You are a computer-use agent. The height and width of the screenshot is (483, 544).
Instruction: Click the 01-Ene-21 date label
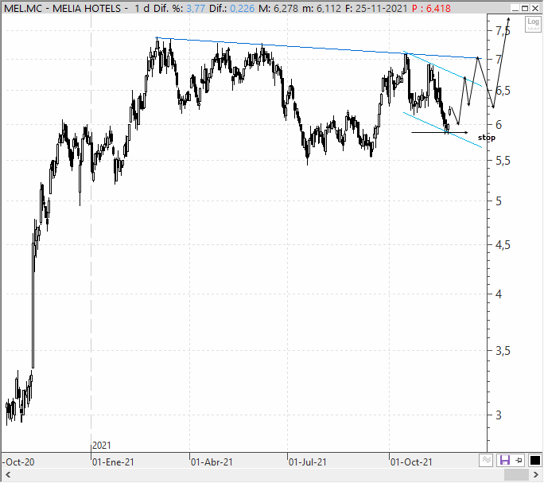113,462
